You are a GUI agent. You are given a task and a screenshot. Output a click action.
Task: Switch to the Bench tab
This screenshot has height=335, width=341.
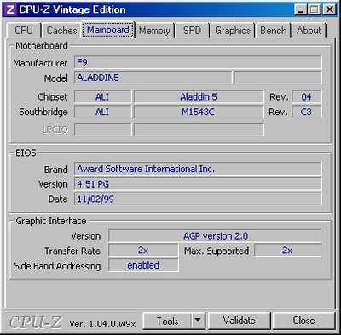pyautogui.click(x=274, y=31)
